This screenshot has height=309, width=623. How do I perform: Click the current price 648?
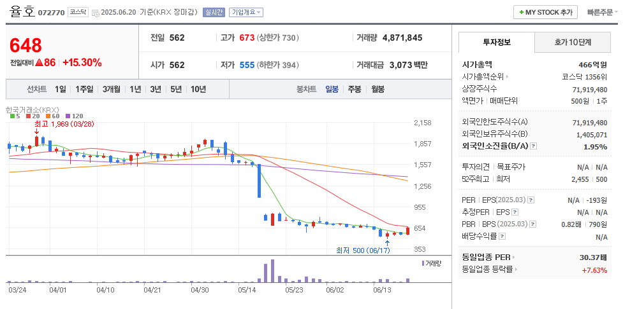point(26,46)
